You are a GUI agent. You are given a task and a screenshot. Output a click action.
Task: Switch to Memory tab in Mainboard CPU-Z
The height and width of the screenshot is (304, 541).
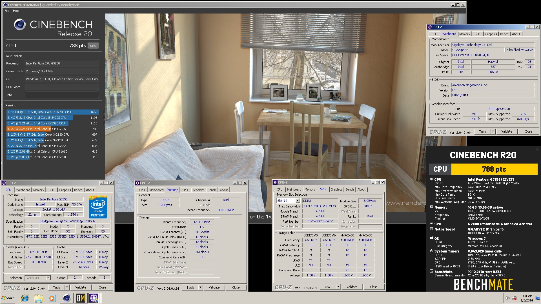[465, 34]
